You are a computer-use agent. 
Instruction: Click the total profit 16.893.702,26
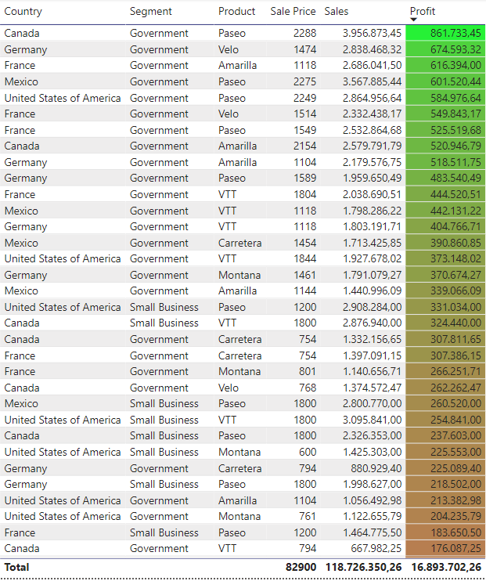click(x=446, y=567)
